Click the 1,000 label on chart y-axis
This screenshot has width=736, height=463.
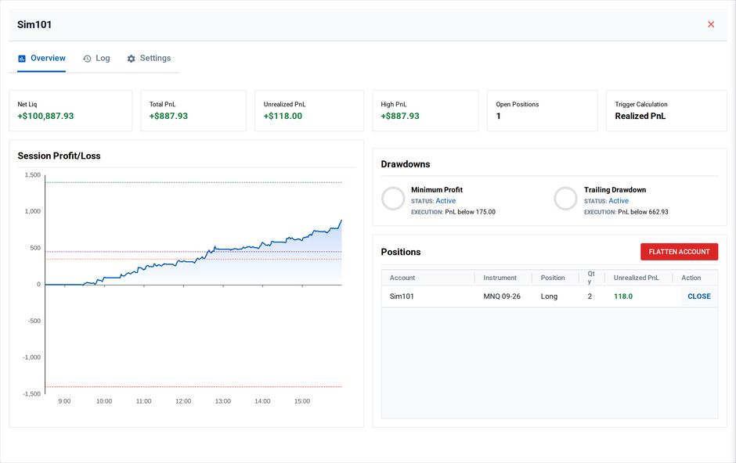click(x=32, y=211)
